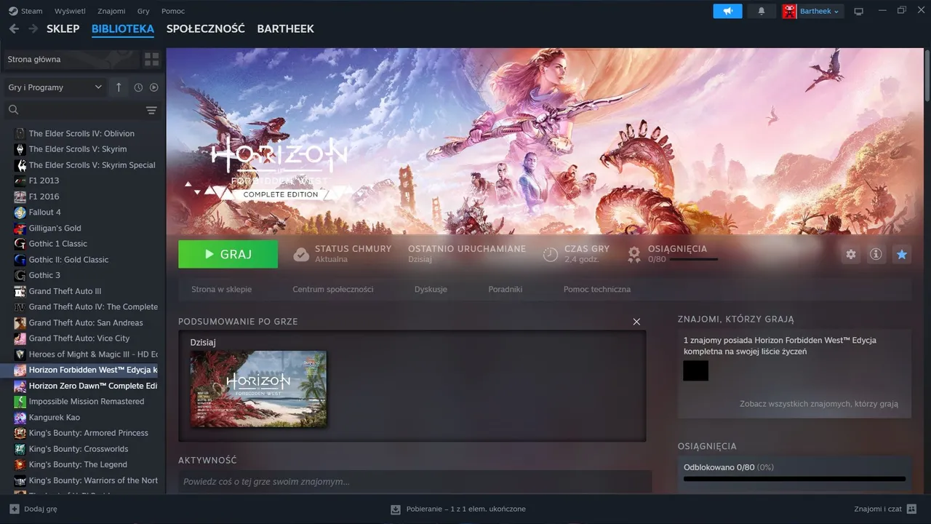Select Gothic II: Gold Classic

tap(68, 260)
